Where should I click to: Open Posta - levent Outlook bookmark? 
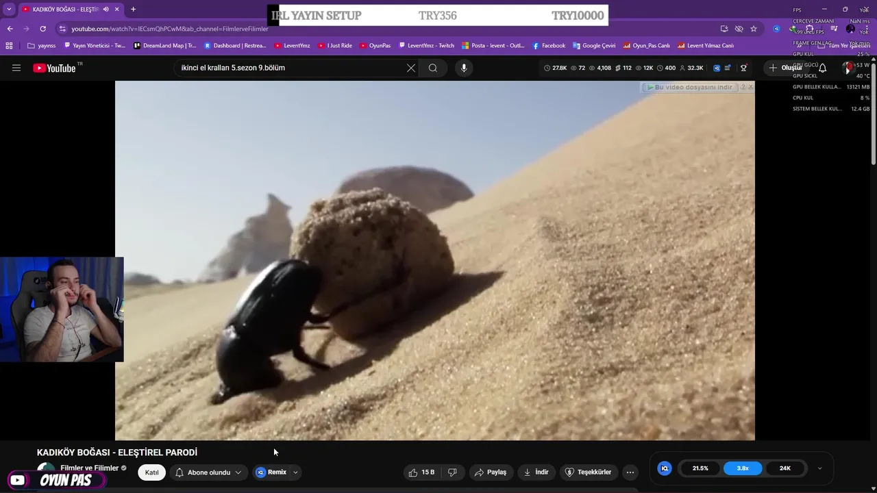click(x=493, y=46)
